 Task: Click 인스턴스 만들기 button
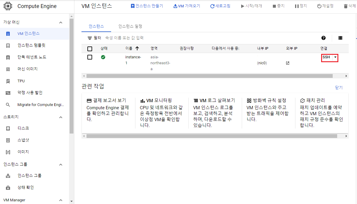click(x=147, y=6)
